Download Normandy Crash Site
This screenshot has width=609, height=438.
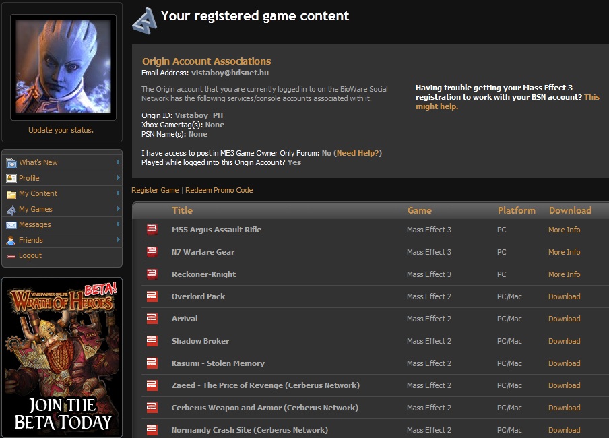pyautogui.click(x=565, y=429)
